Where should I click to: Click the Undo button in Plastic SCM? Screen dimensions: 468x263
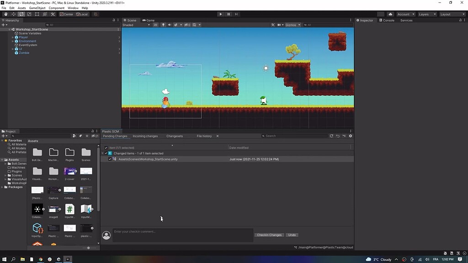[x=292, y=235]
